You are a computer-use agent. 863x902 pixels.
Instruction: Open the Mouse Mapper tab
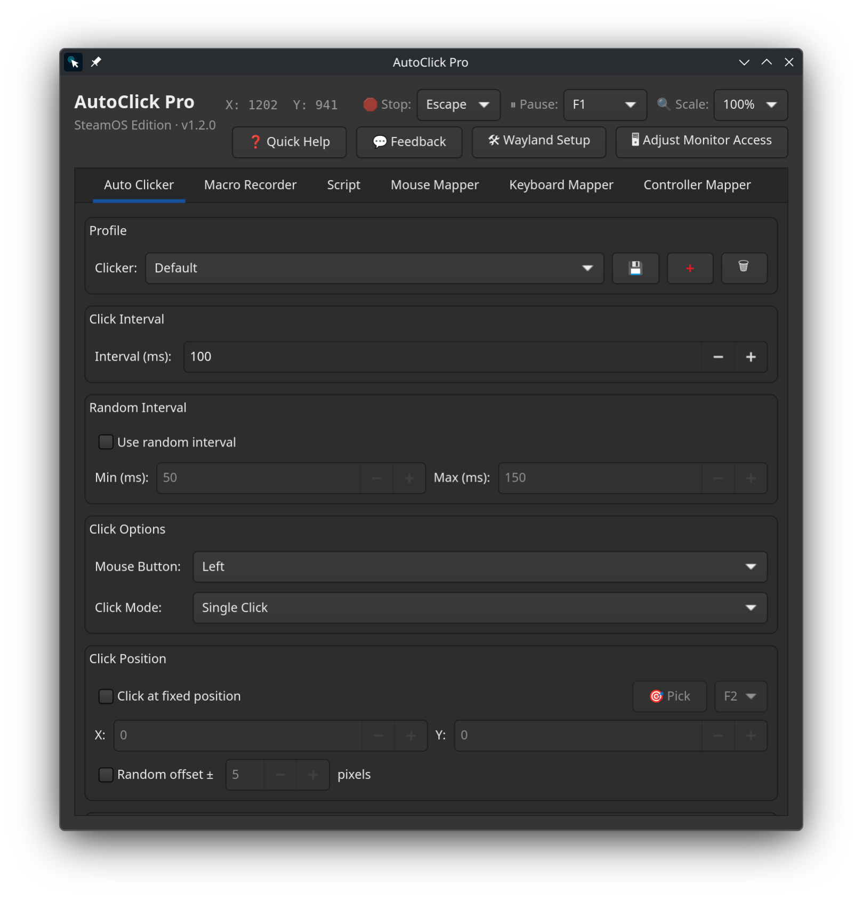pyautogui.click(x=434, y=185)
